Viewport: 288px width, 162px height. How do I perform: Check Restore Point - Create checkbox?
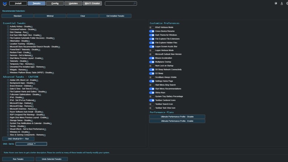point(8,53)
